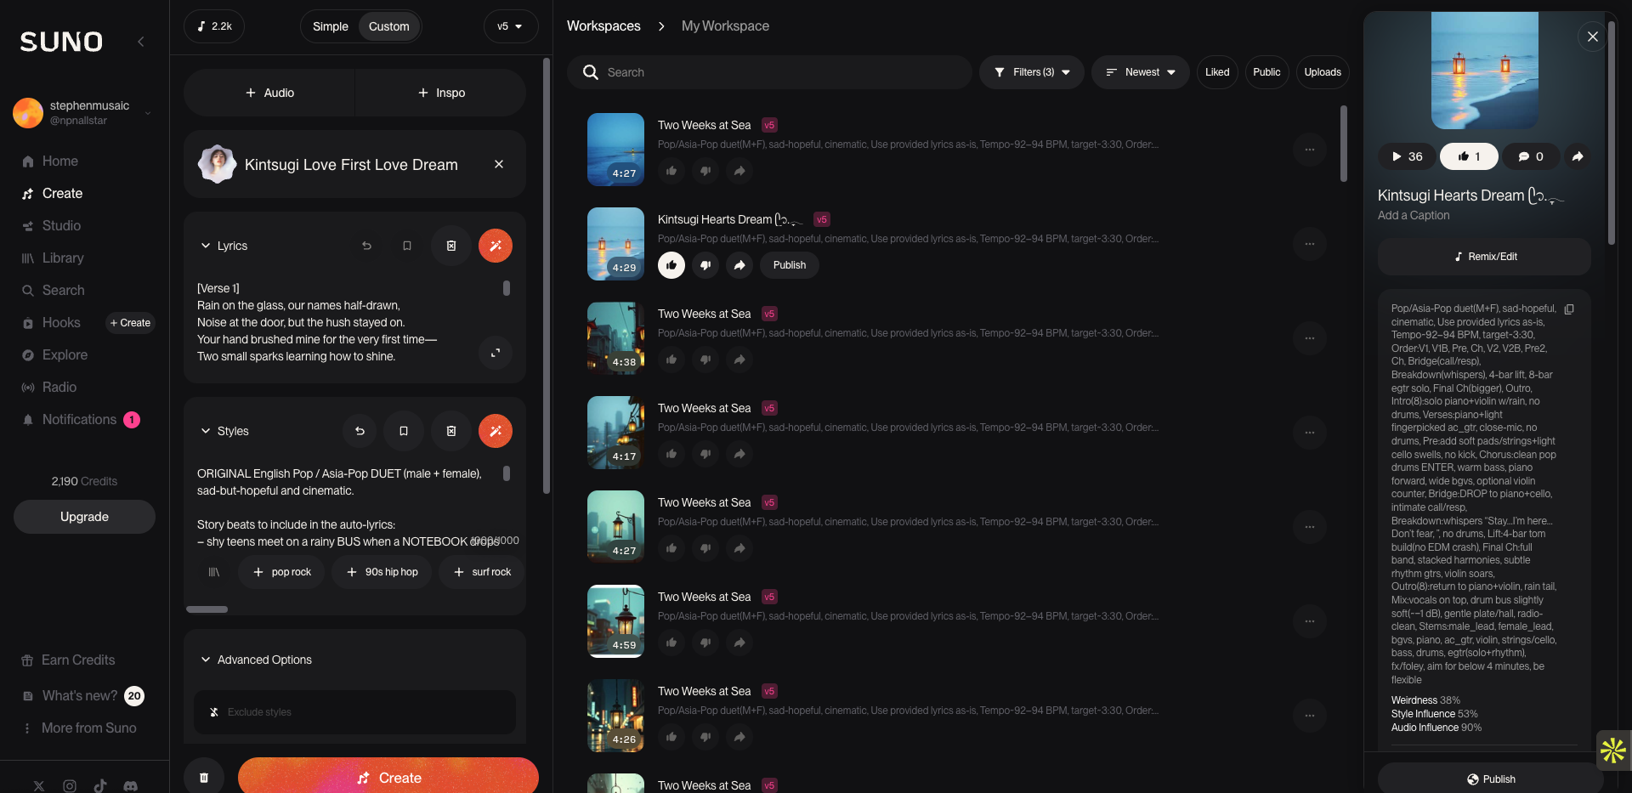1632x793 pixels.
Task: Enhance styles with the magic wand
Action: [496, 431]
